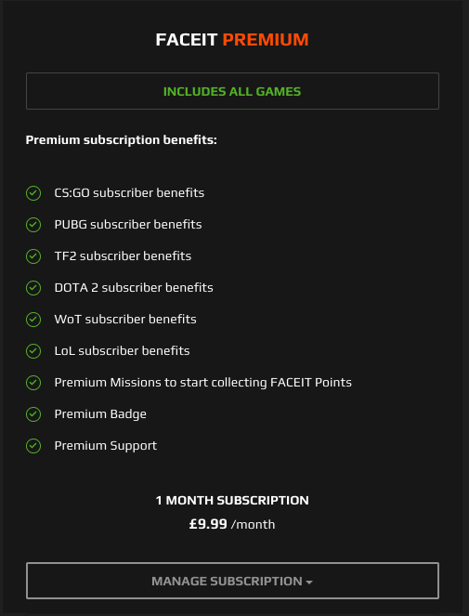Click the checkmark icon next to Premium Badge
469x616 pixels.
(x=33, y=414)
